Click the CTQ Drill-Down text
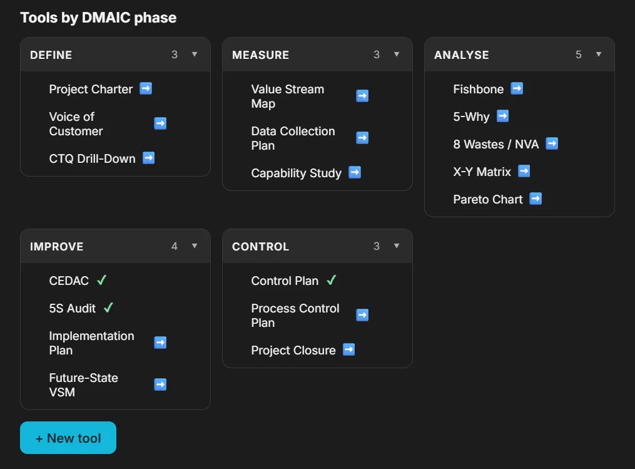Image resolution: width=635 pixels, height=469 pixels. tap(93, 158)
